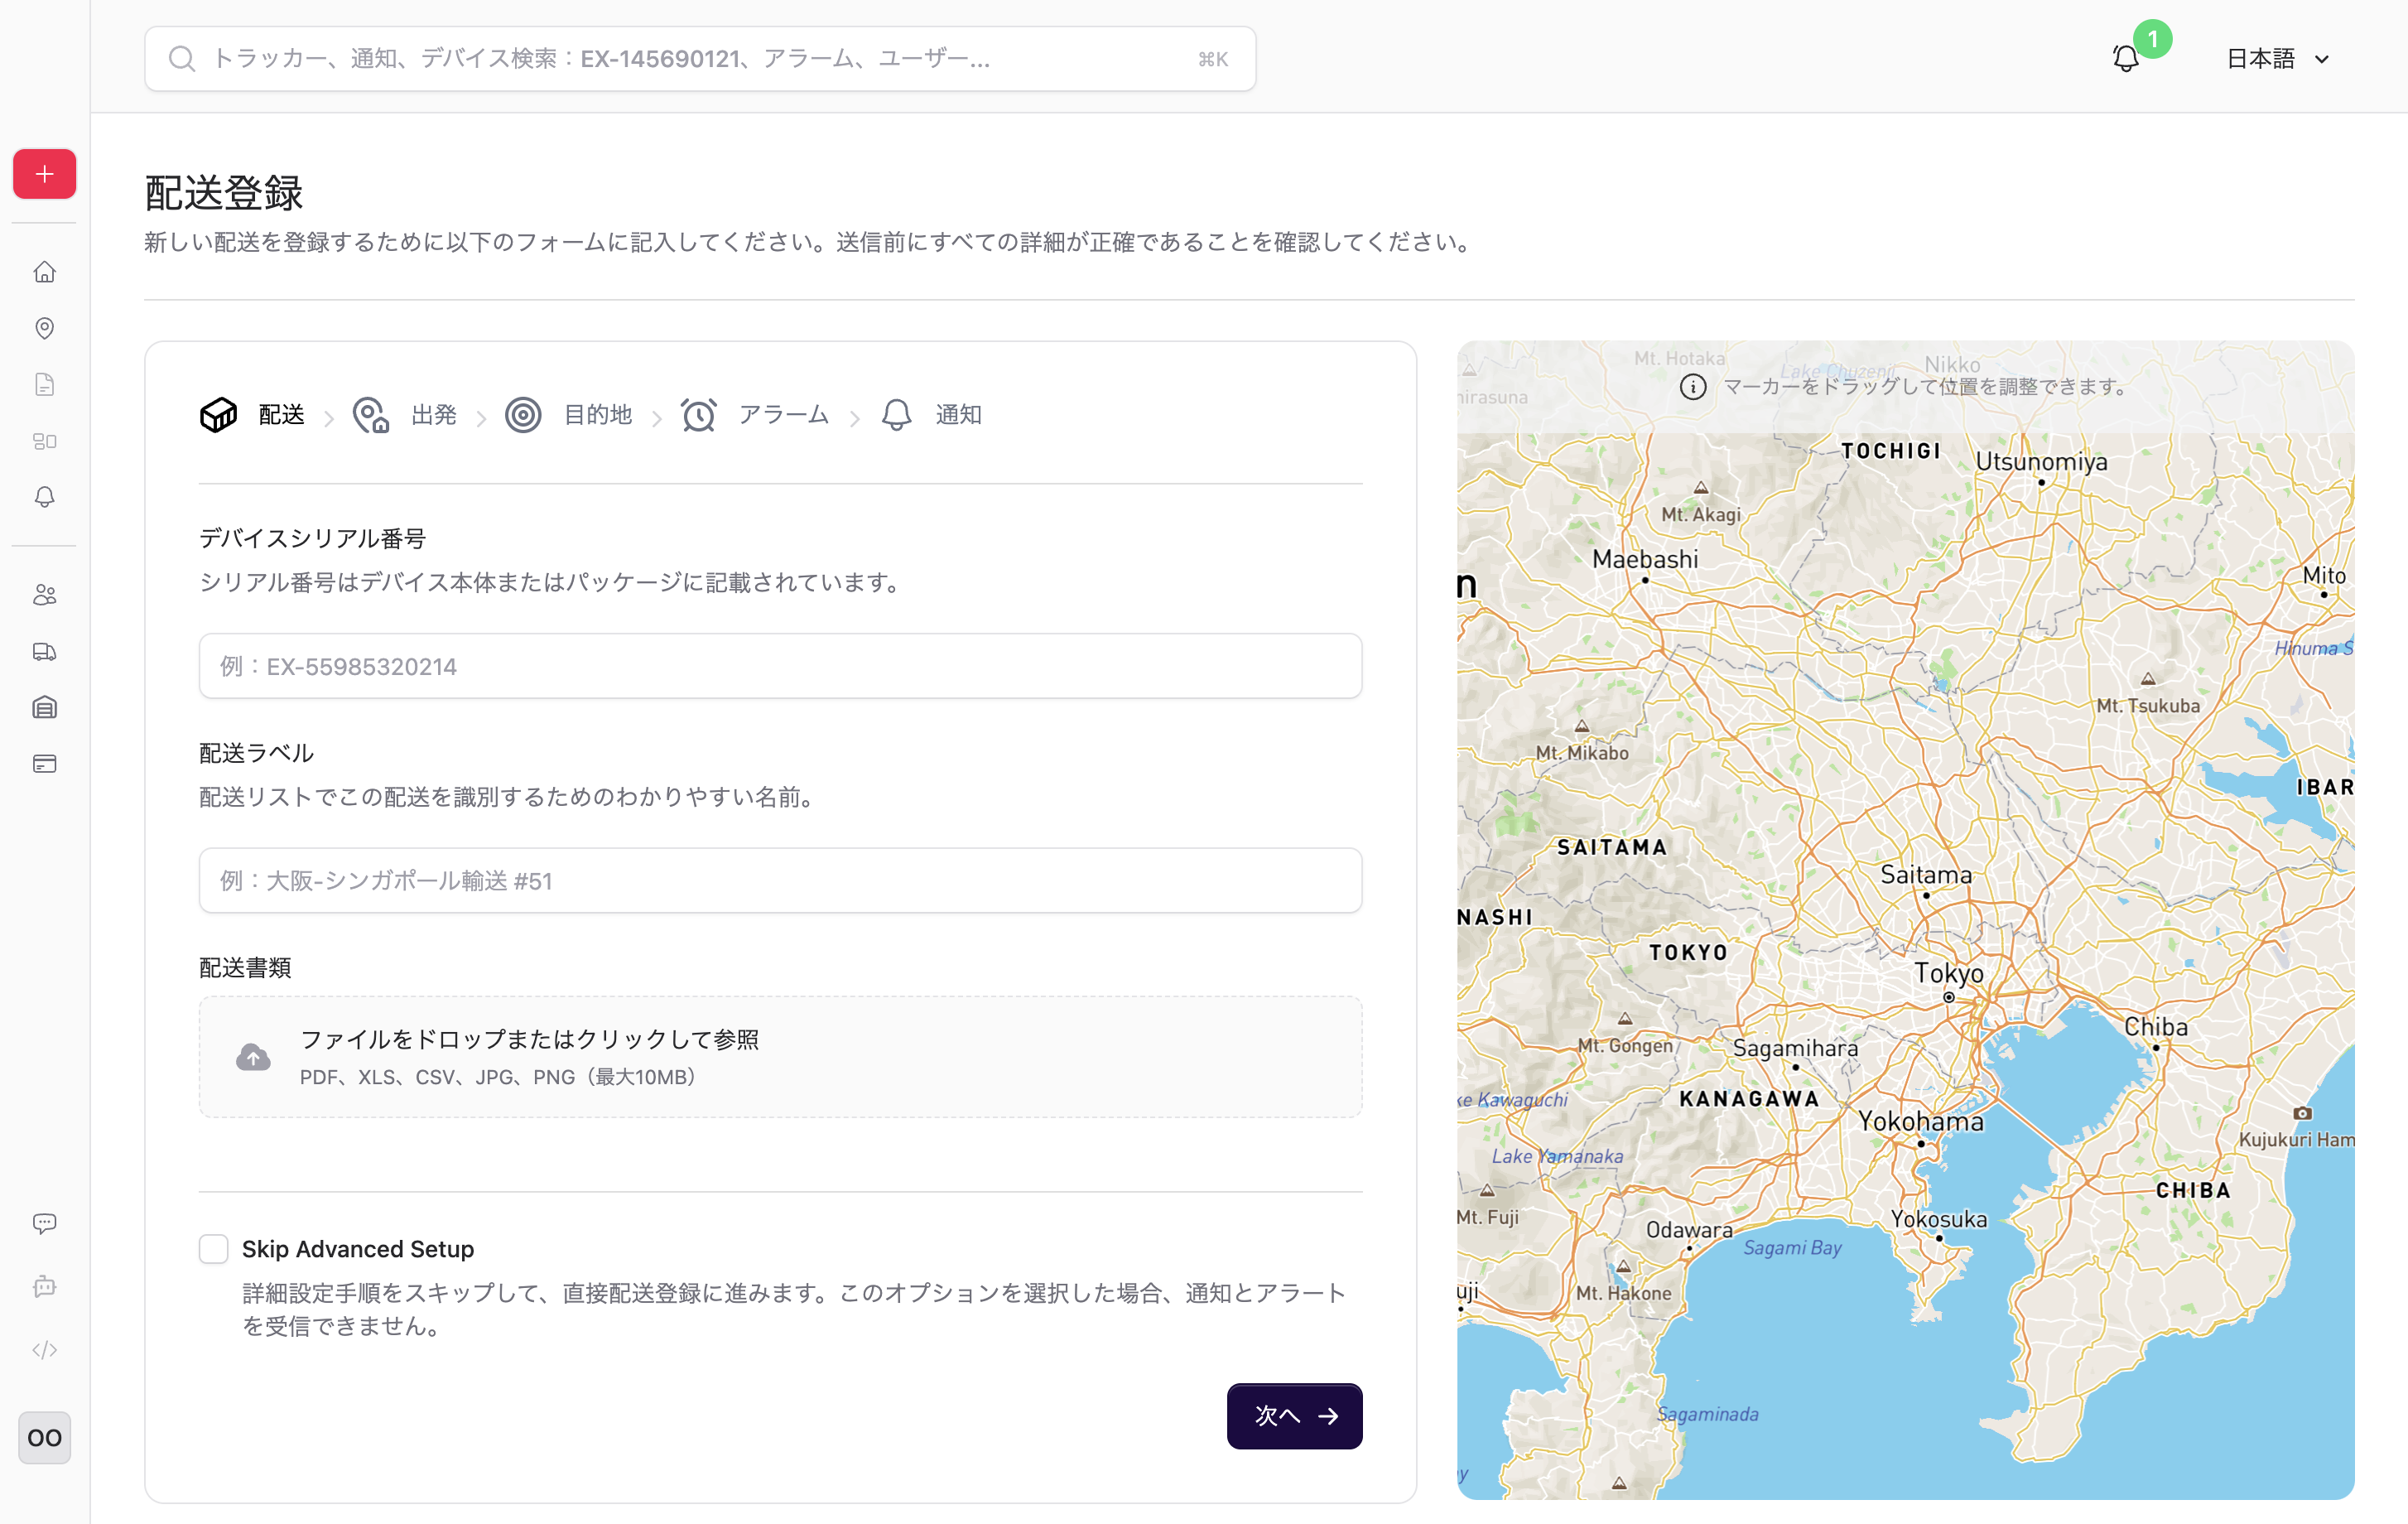Focus the device serial number field
This screenshot has height=1524, width=2408.
[x=780, y=666]
